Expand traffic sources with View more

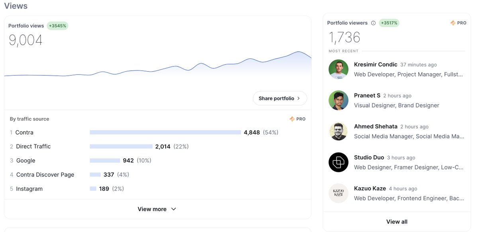[x=157, y=209]
